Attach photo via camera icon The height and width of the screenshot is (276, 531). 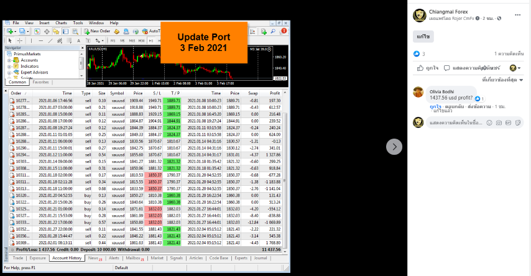coord(499,122)
